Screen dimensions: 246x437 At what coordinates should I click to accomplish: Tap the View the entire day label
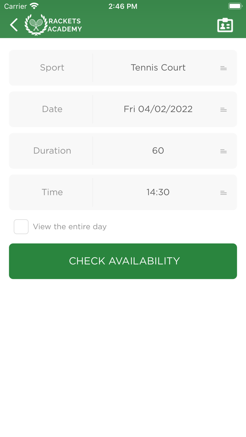(70, 227)
